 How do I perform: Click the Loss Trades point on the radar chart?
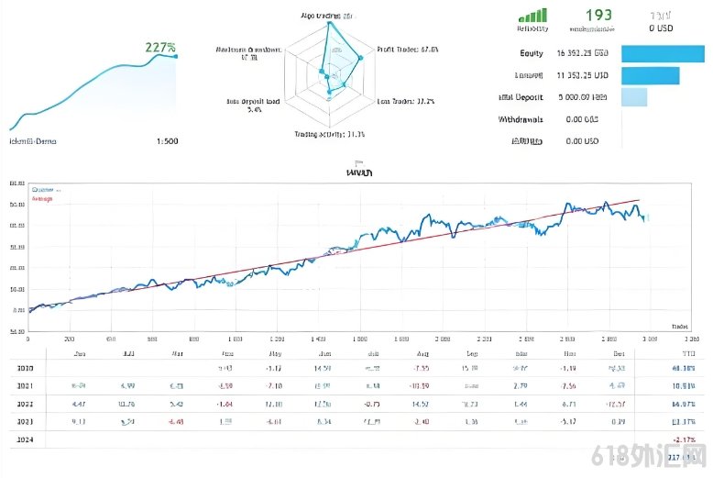[345, 84]
